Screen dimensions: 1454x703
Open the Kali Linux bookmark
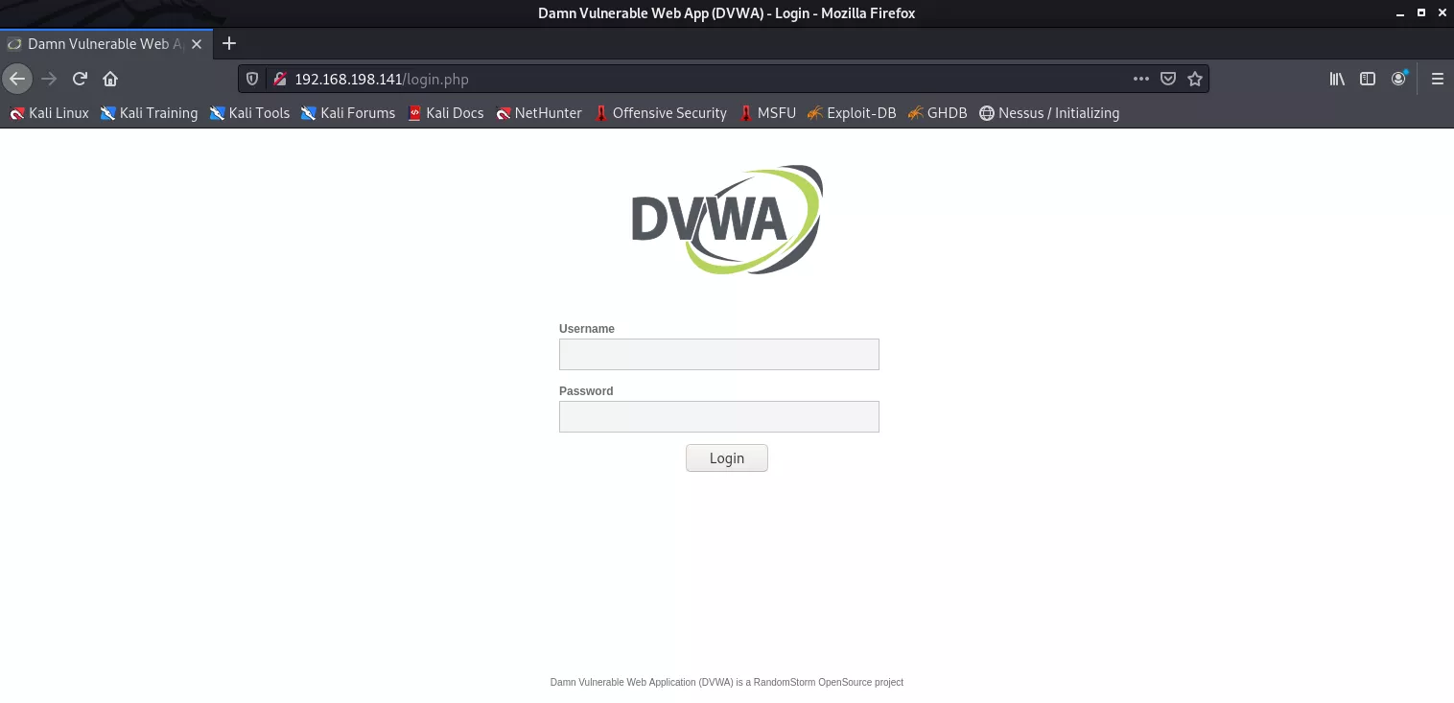[49, 113]
